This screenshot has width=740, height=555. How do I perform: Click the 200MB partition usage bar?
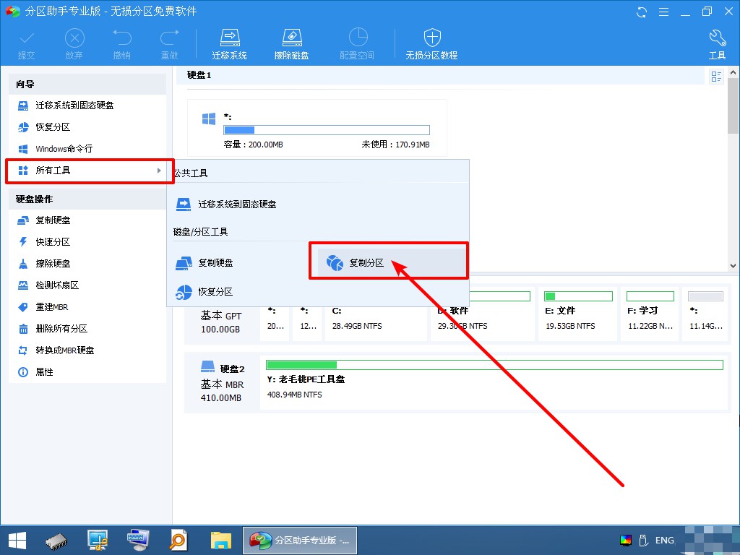pyautogui.click(x=327, y=130)
